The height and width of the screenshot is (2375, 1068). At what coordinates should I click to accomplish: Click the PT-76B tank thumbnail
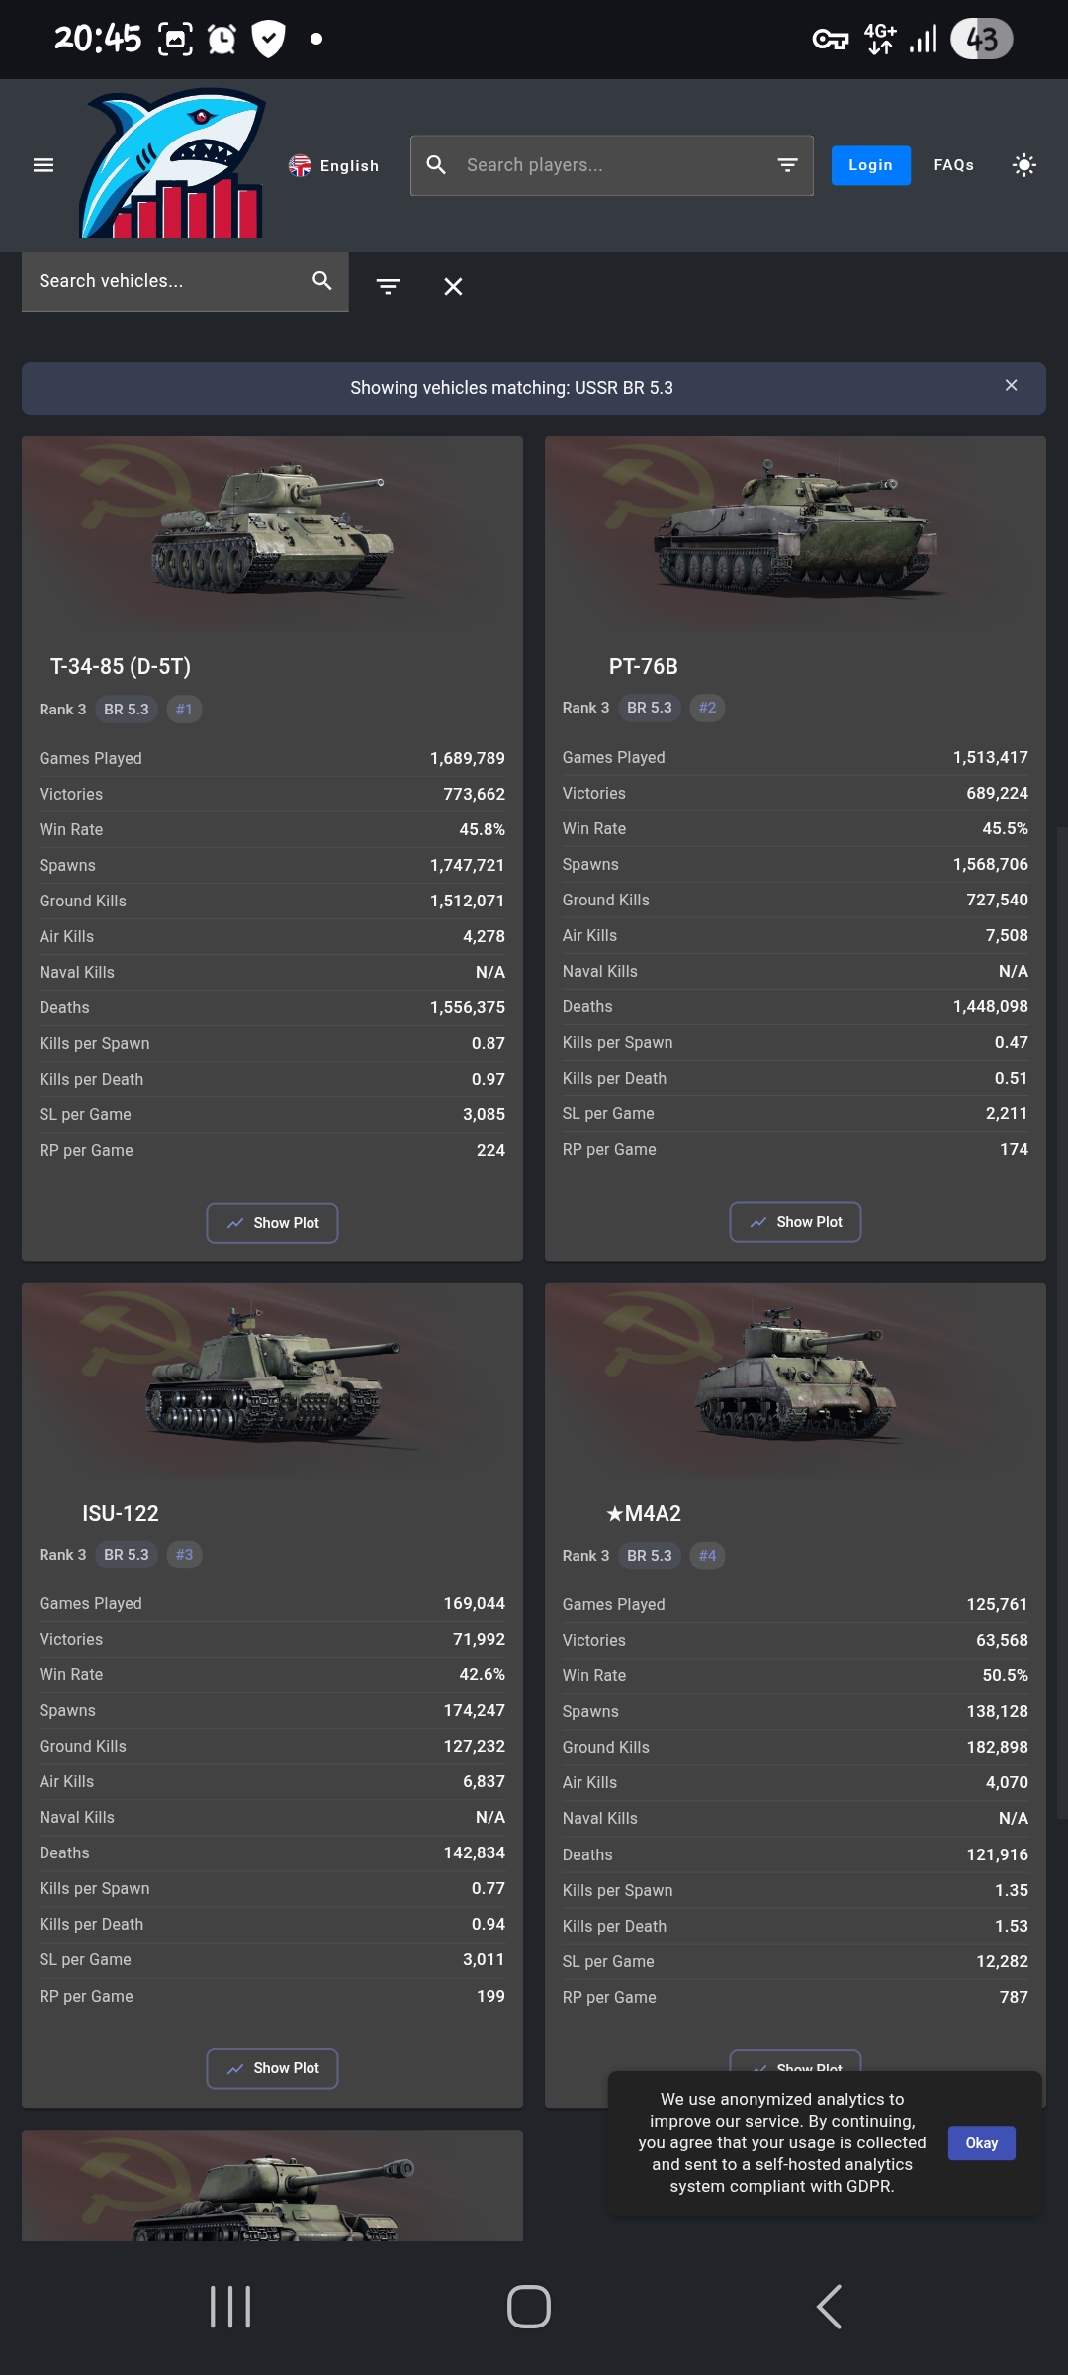[x=795, y=529]
